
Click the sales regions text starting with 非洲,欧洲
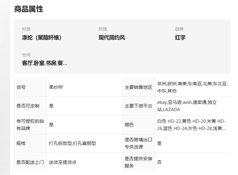pos(192,87)
